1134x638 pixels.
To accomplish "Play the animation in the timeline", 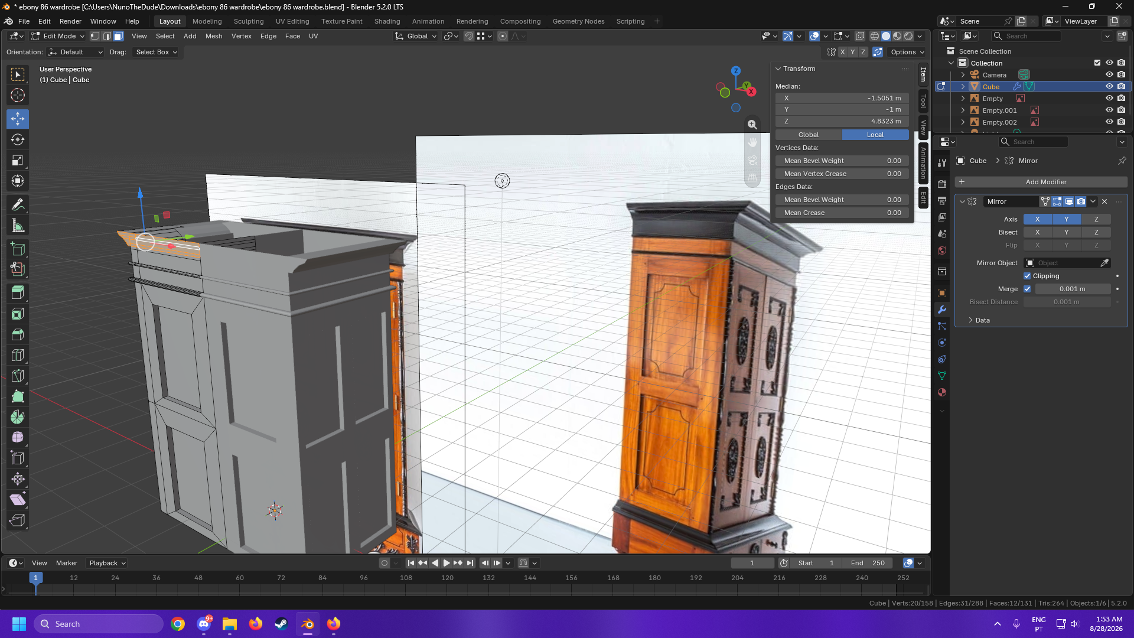I will point(447,563).
